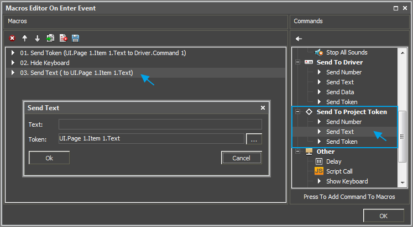This screenshot has height=227, width=413.
Task: Open token browser with the ... button
Action: coord(254,139)
